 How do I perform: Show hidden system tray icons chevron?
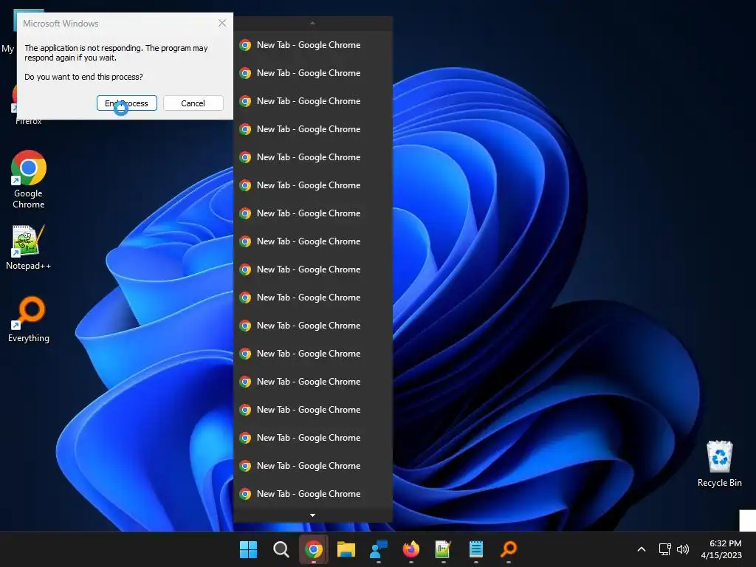coord(642,549)
